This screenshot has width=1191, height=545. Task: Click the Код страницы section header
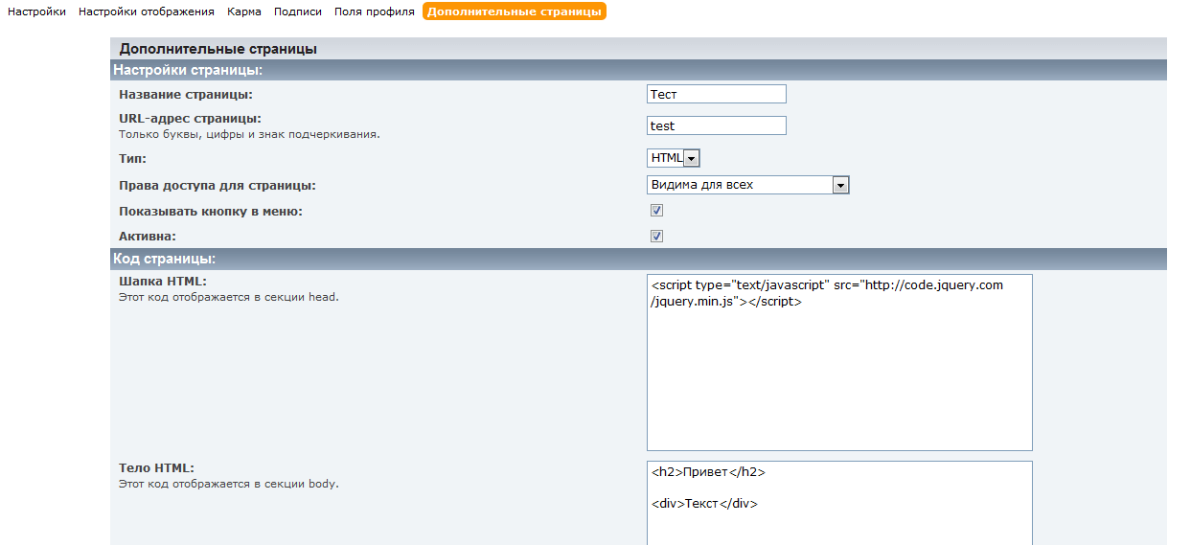pos(164,259)
